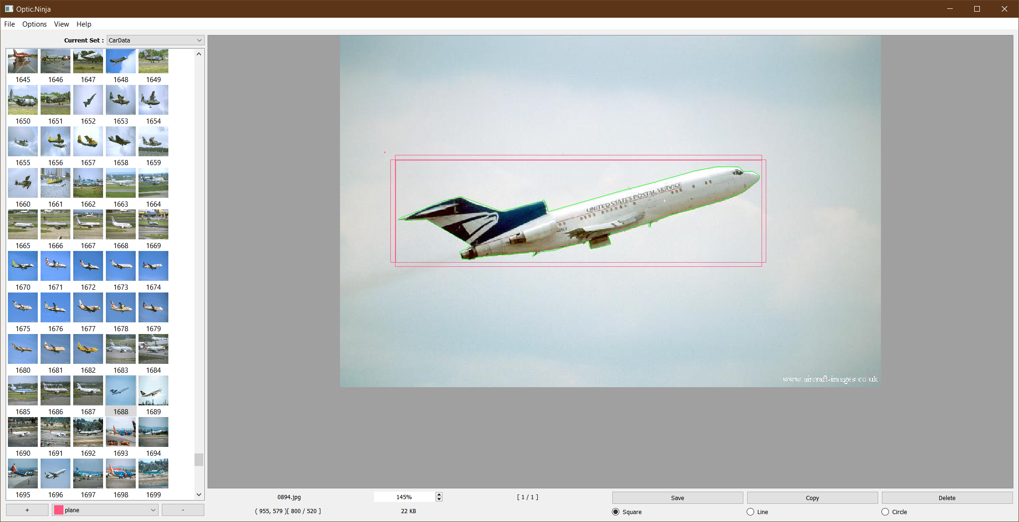Select thumbnail 1645
Image resolution: width=1019 pixels, height=522 pixels.
click(x=23, y=61)
